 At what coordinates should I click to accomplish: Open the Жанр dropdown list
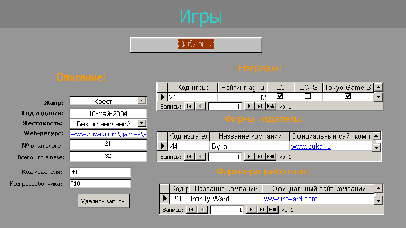141,101
